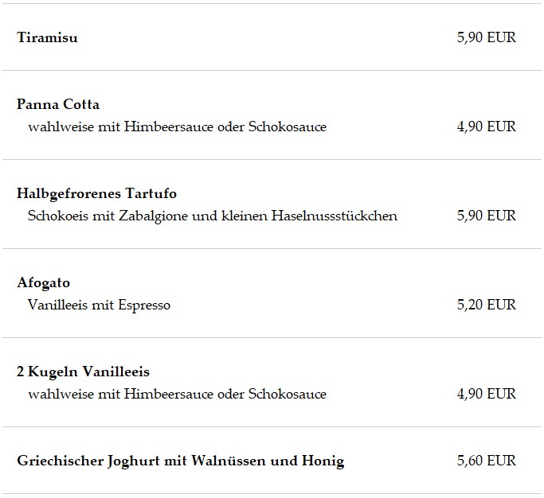The image size is (544, 498).
Task: Click the Schokoeis mit Zabalgione description
Action: [213, 216]
